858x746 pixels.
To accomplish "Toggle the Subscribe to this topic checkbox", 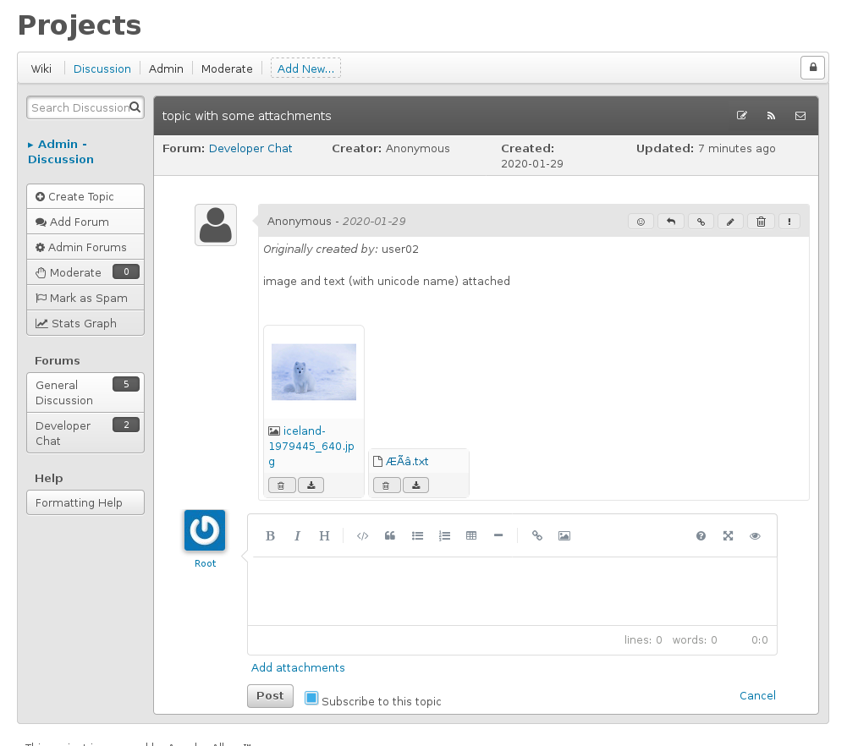I will pyautogui.click(x=311, y=699).
